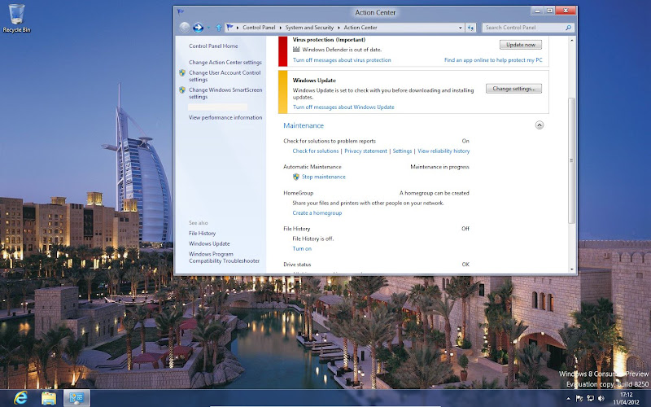This screenshot has width=651, height=407.
Task: Click the refresh button beside address bar
Action: [x=471, y=28]
